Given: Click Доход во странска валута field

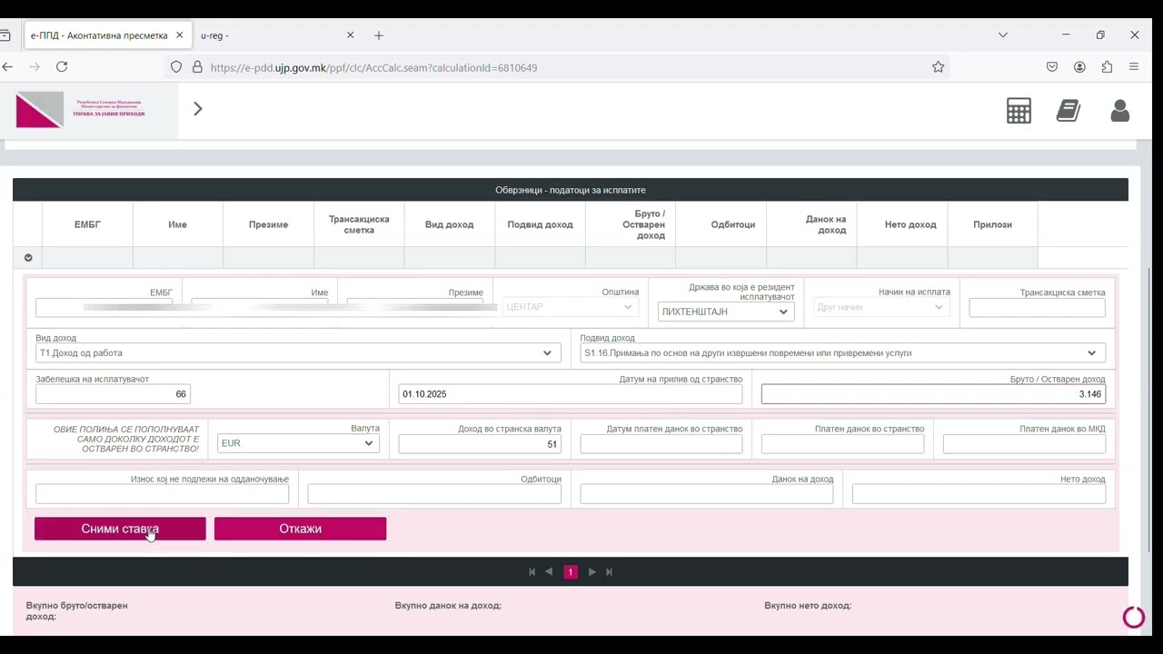Looking at the screenshot, I should (x=480, y=444).
